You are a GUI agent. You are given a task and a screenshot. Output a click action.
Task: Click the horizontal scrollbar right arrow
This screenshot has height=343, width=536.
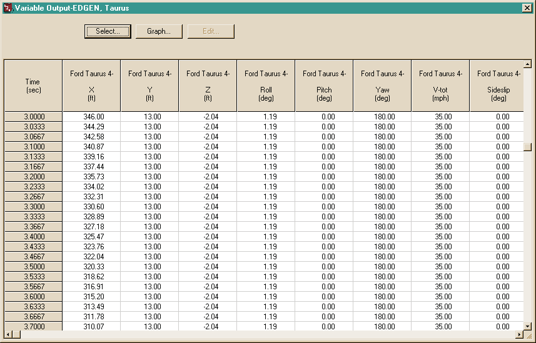coord(519,334)
